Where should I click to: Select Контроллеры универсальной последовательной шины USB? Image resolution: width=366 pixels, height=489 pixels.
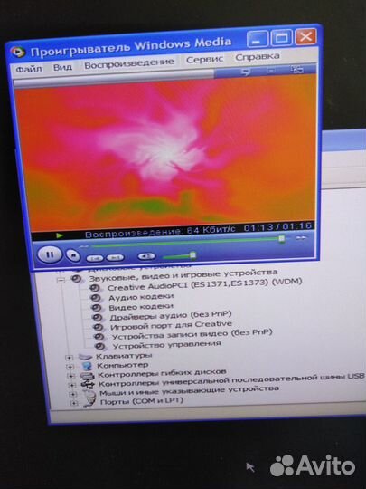tap(231, 380)
